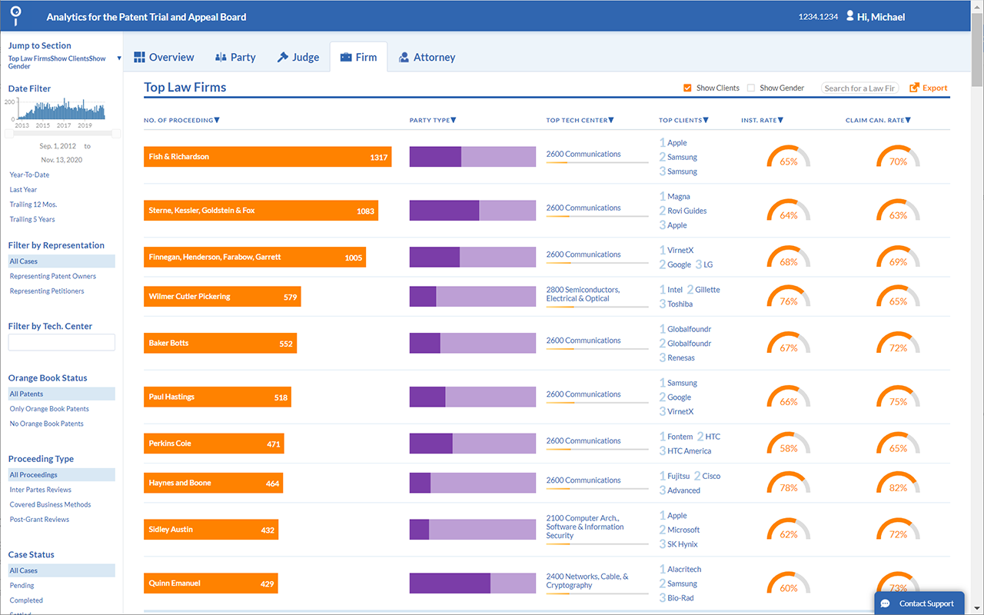Click the date filter range slider

click(61, 134)
